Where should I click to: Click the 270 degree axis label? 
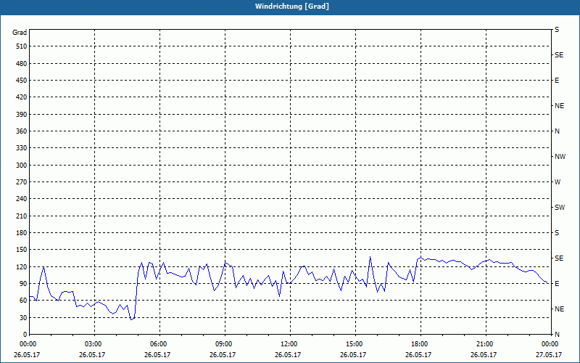pos(22,182)
